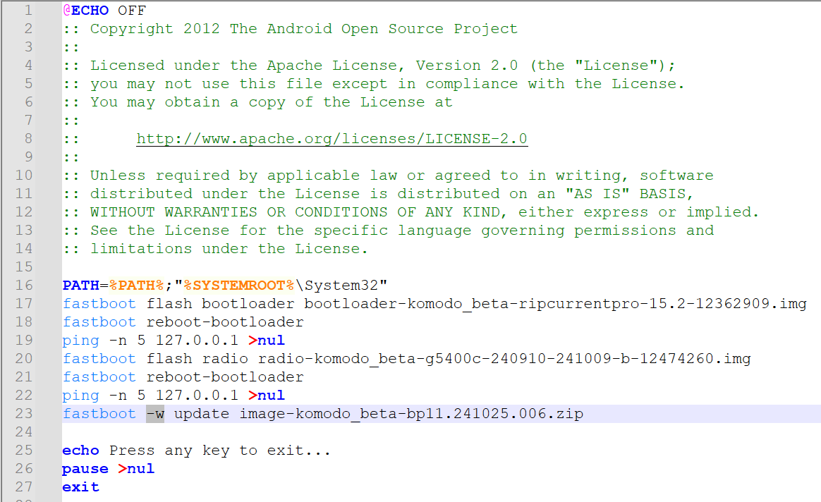This screenshot has width=821, height=502.
Task: Click line number 23 in the gutter
Action: coord(24,414)
